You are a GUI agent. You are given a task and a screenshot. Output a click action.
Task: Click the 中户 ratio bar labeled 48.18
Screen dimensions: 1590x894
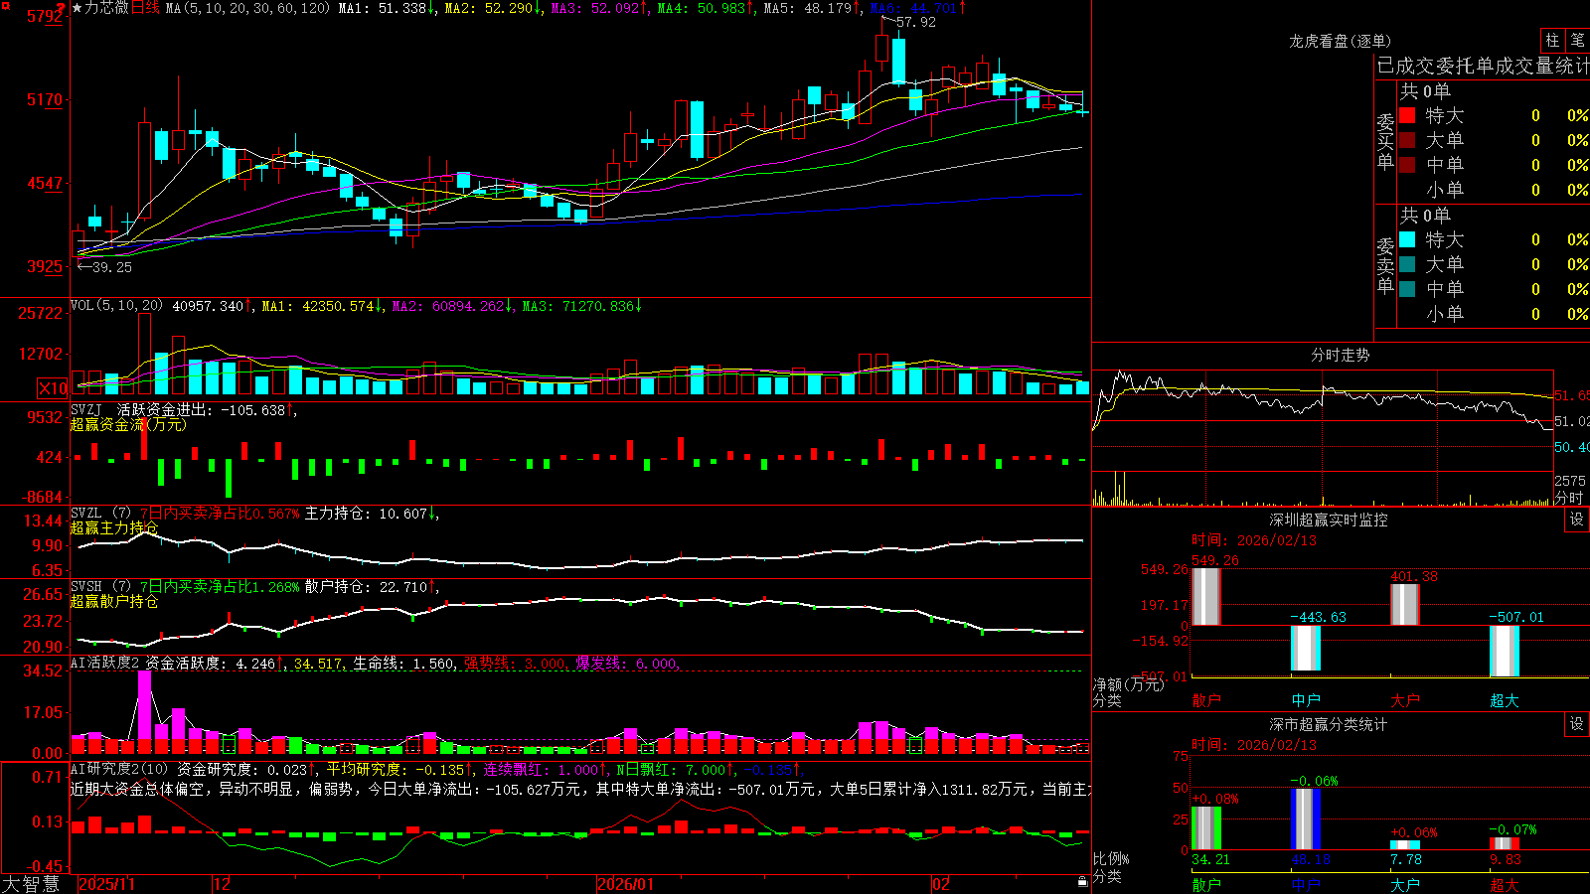coord(1306,819)
